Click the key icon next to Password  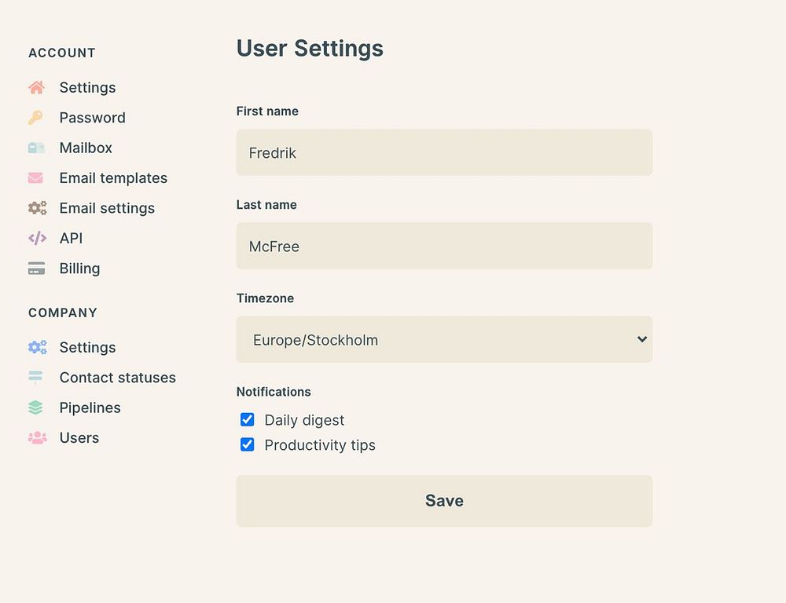click(x=36, y=118)
